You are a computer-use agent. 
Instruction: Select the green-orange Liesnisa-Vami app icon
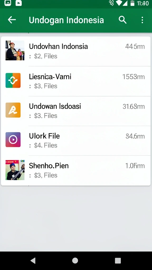(13, 80)
